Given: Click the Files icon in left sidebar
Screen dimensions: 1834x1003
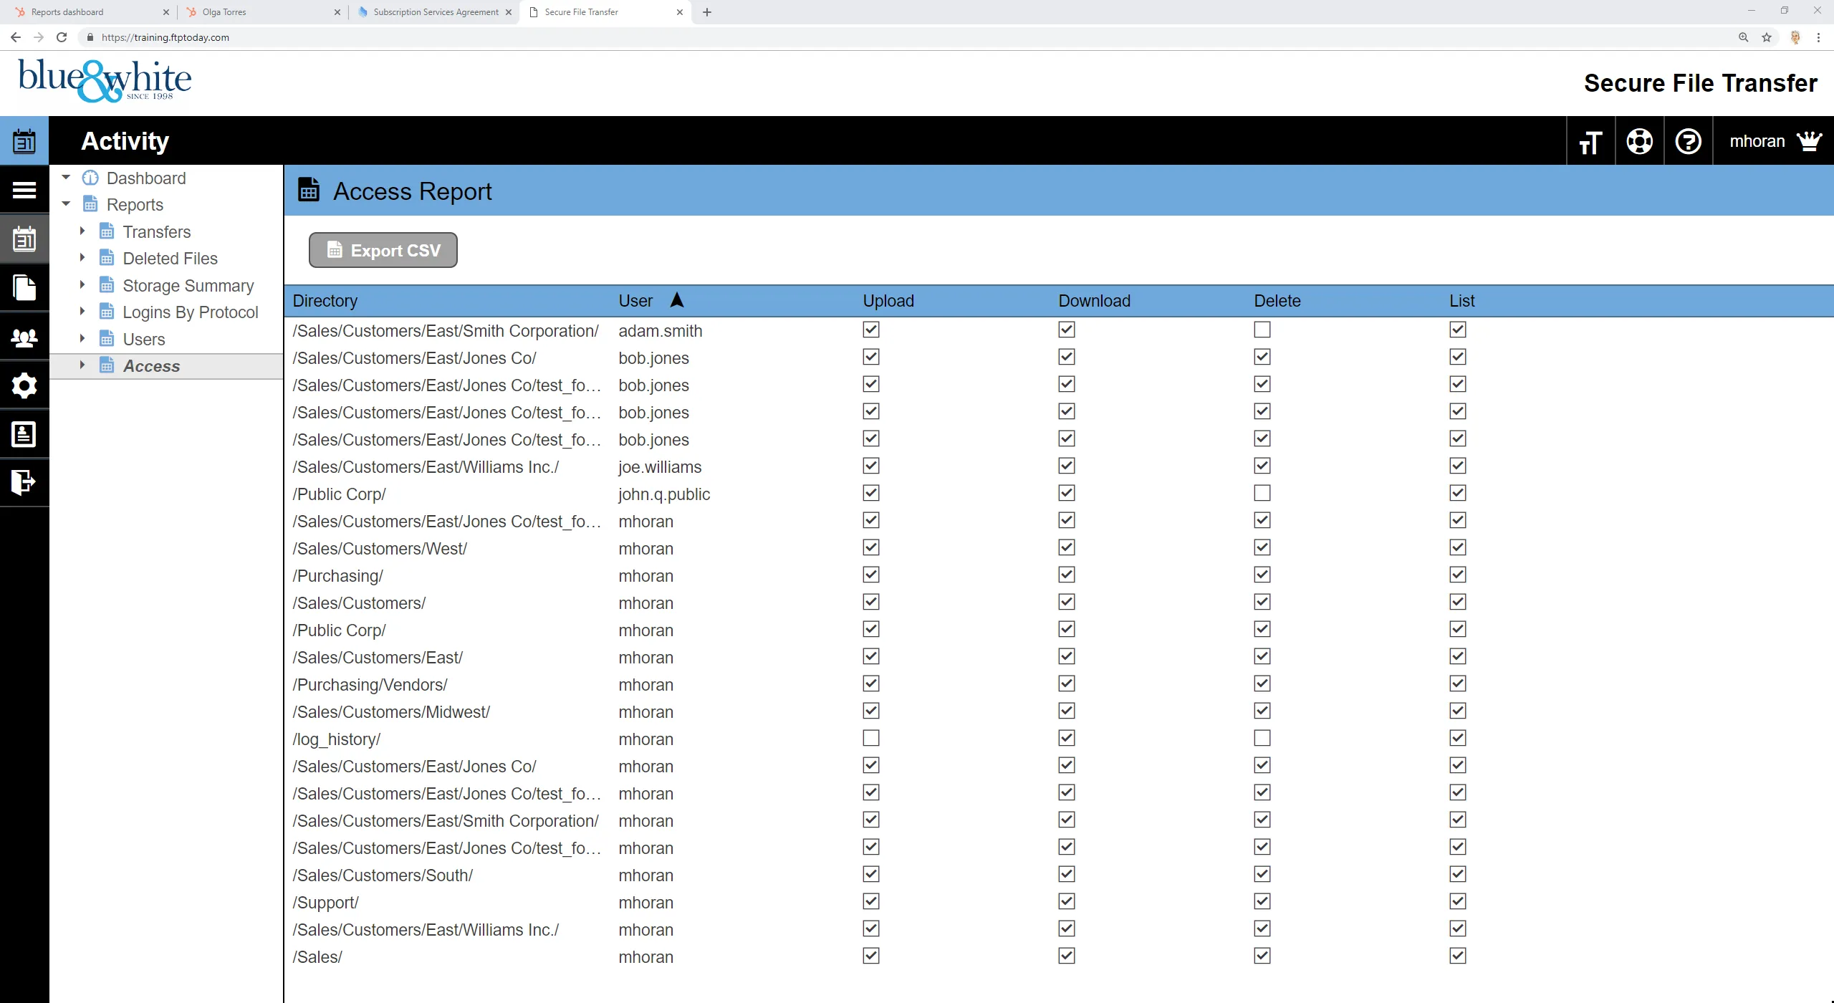Looking at the screenshot, I should 24,288.
